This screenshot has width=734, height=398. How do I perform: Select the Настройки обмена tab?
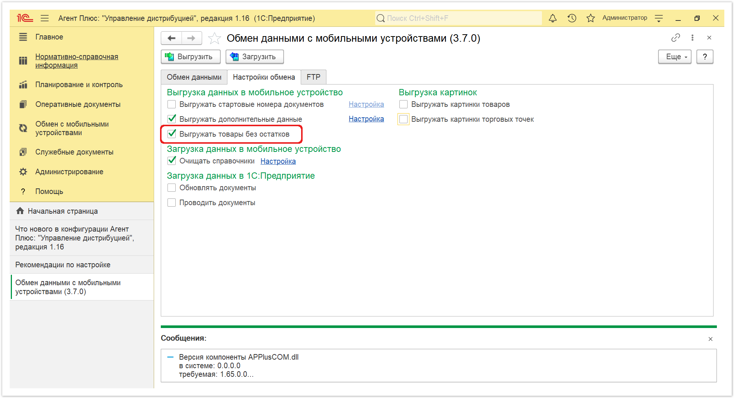tap(264, 77)
